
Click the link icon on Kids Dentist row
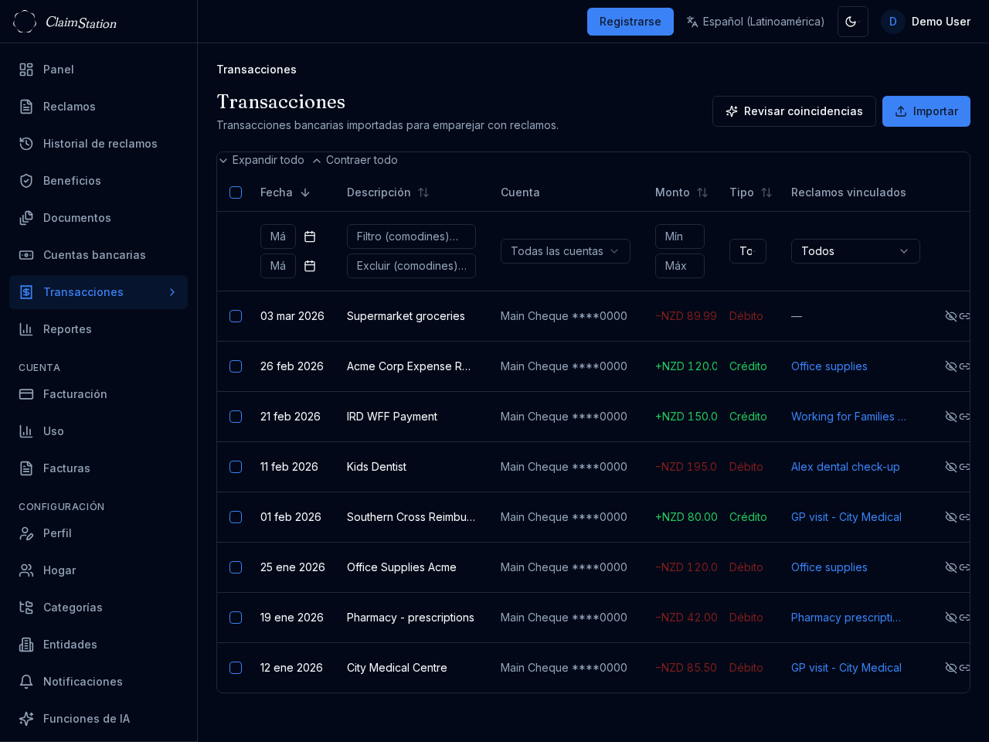click(x=965, y=467)
